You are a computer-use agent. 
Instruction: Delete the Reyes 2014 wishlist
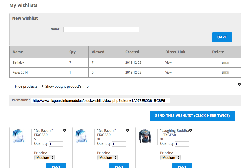point(225,73)
